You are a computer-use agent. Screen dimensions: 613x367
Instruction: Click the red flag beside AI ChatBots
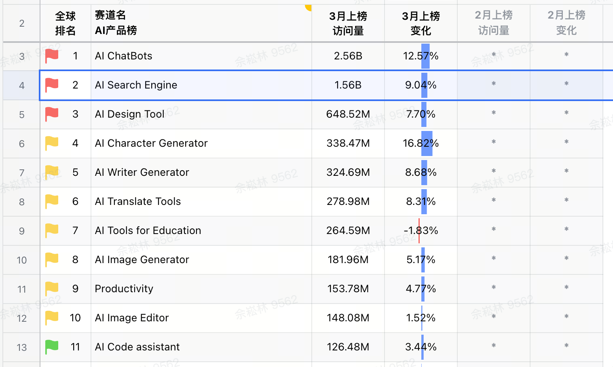pos(51,56)
